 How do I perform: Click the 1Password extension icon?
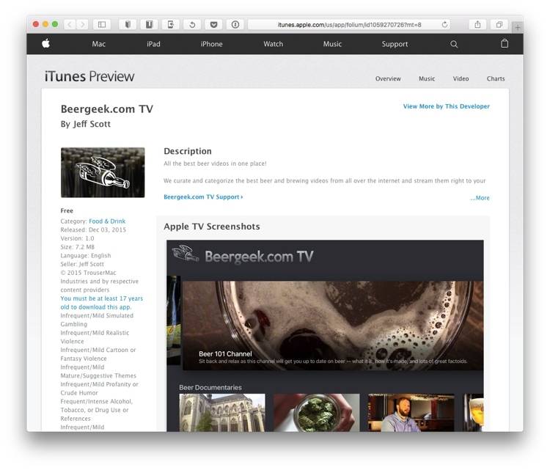pyautogui.click(x=235, y=24)
